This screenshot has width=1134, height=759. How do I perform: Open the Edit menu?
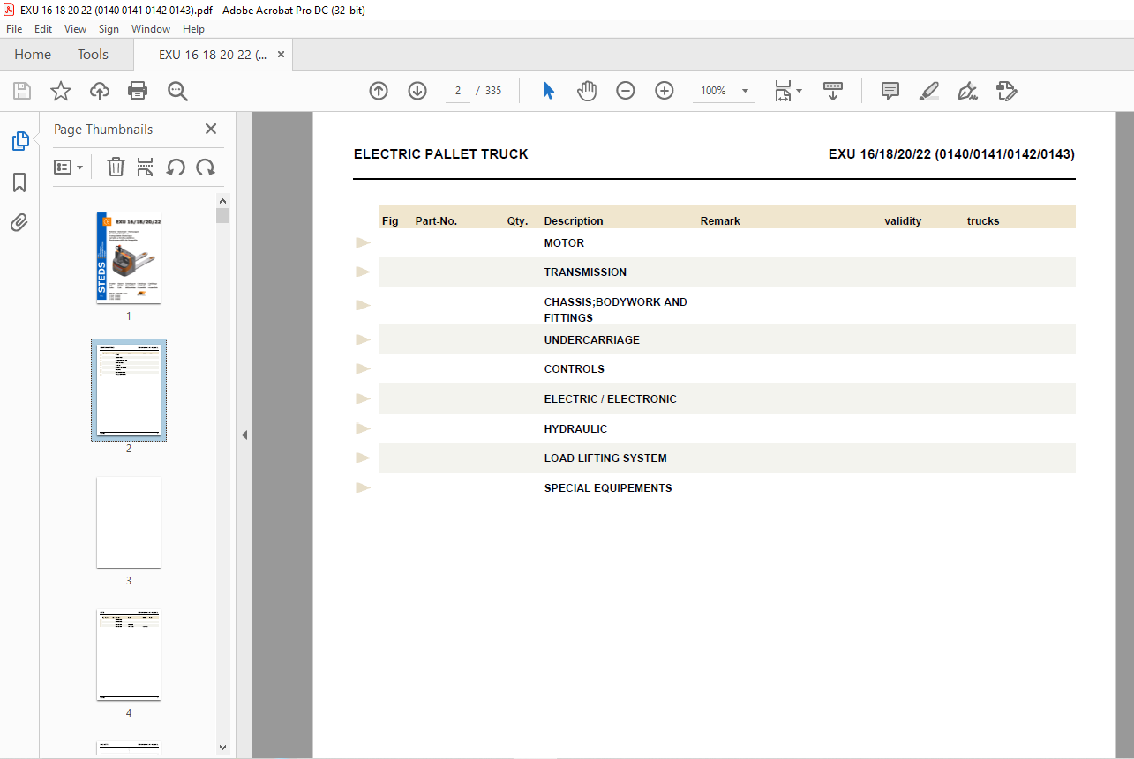click(42, 29)
